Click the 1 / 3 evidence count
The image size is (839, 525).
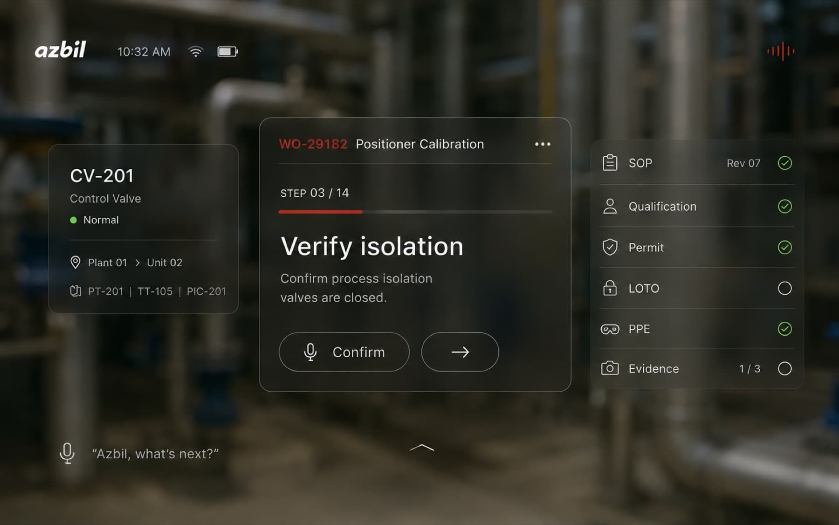pos(750,369)
